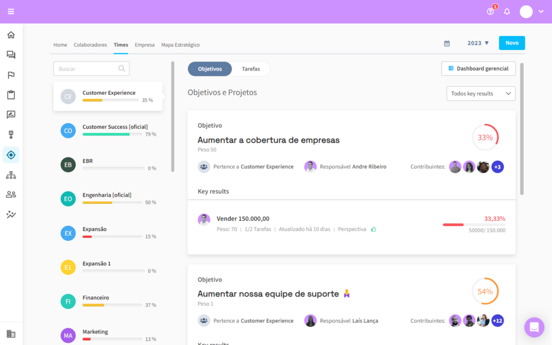
Task: Click the 50000/ 150.000 value
Action: pyautogui.click(x=487, y=231)
